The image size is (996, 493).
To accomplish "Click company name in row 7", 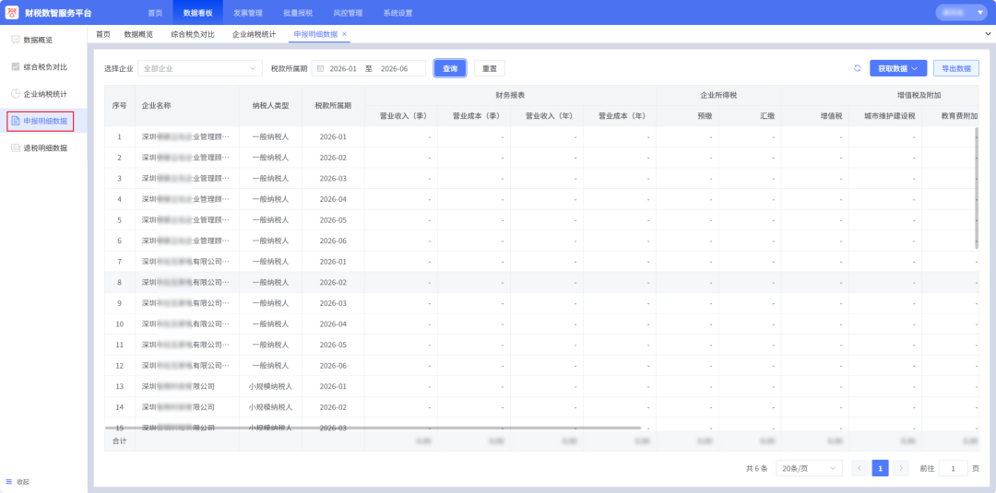I will (x=185, y=262).
